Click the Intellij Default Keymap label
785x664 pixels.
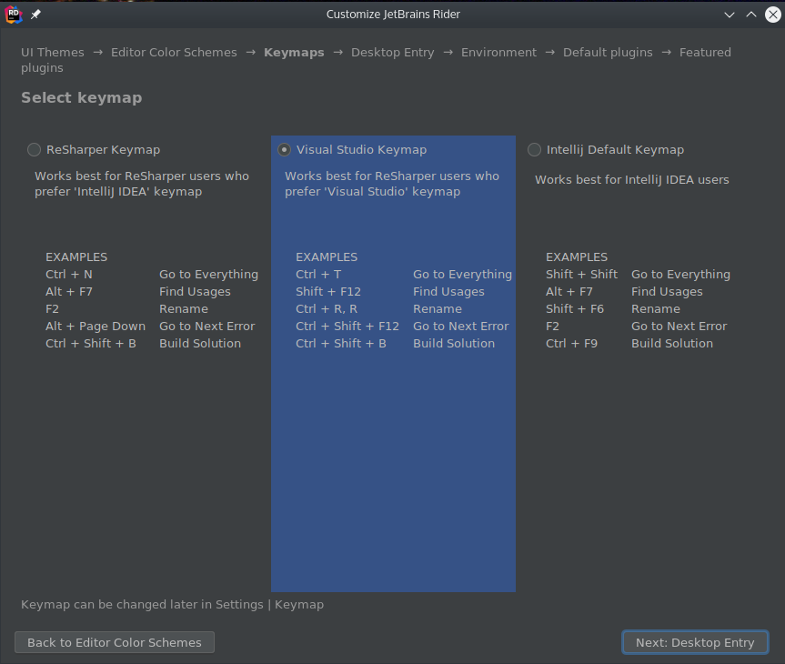(x=615, y=150)
